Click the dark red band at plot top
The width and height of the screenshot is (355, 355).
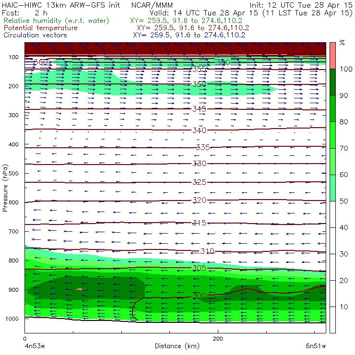[x=175, y=48]
